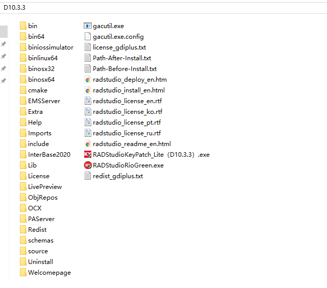Click the RADStudioKeyPatch_Lite exe icon

pyautogui.click(x=88, y=155)
